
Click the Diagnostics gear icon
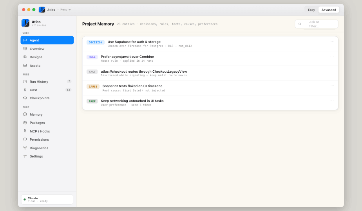click(x=25, y=148)
